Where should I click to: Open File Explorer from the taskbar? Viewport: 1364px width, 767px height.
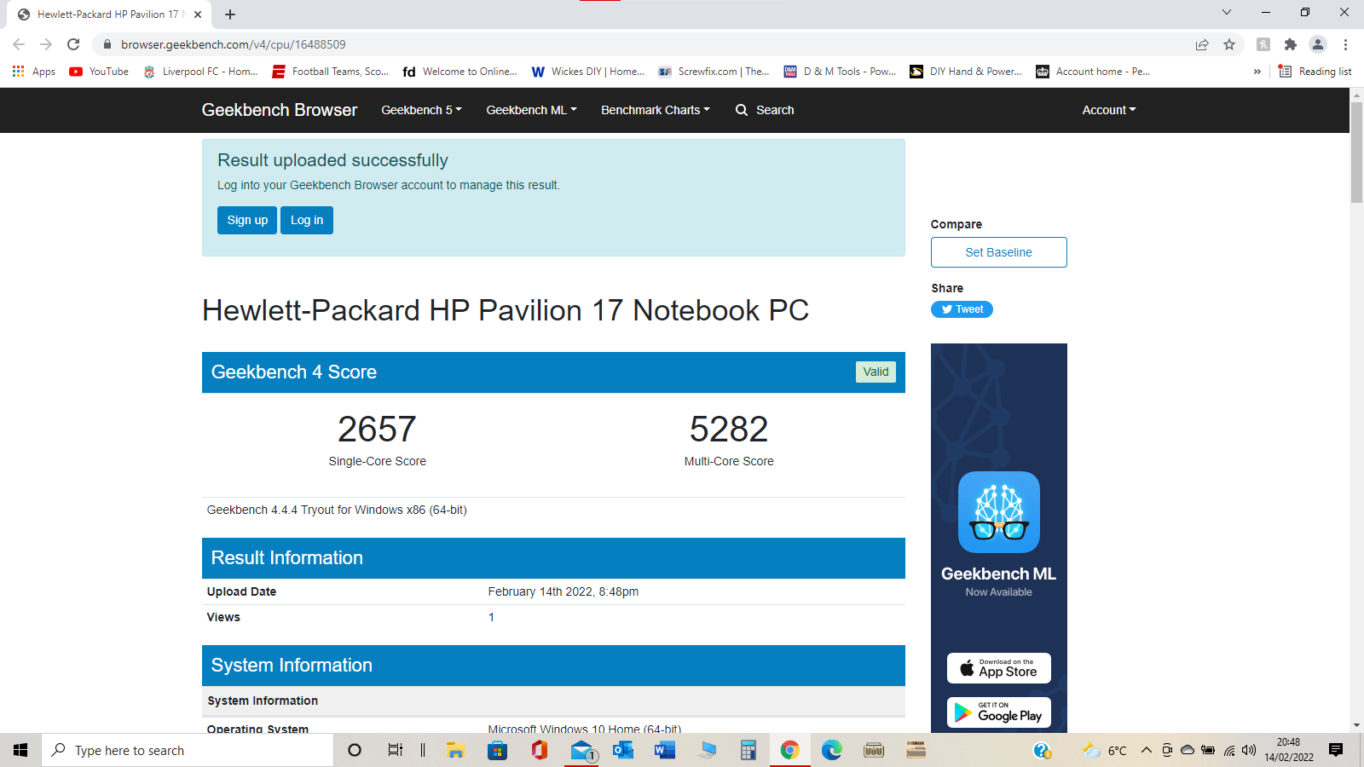[x=455, y=750]
